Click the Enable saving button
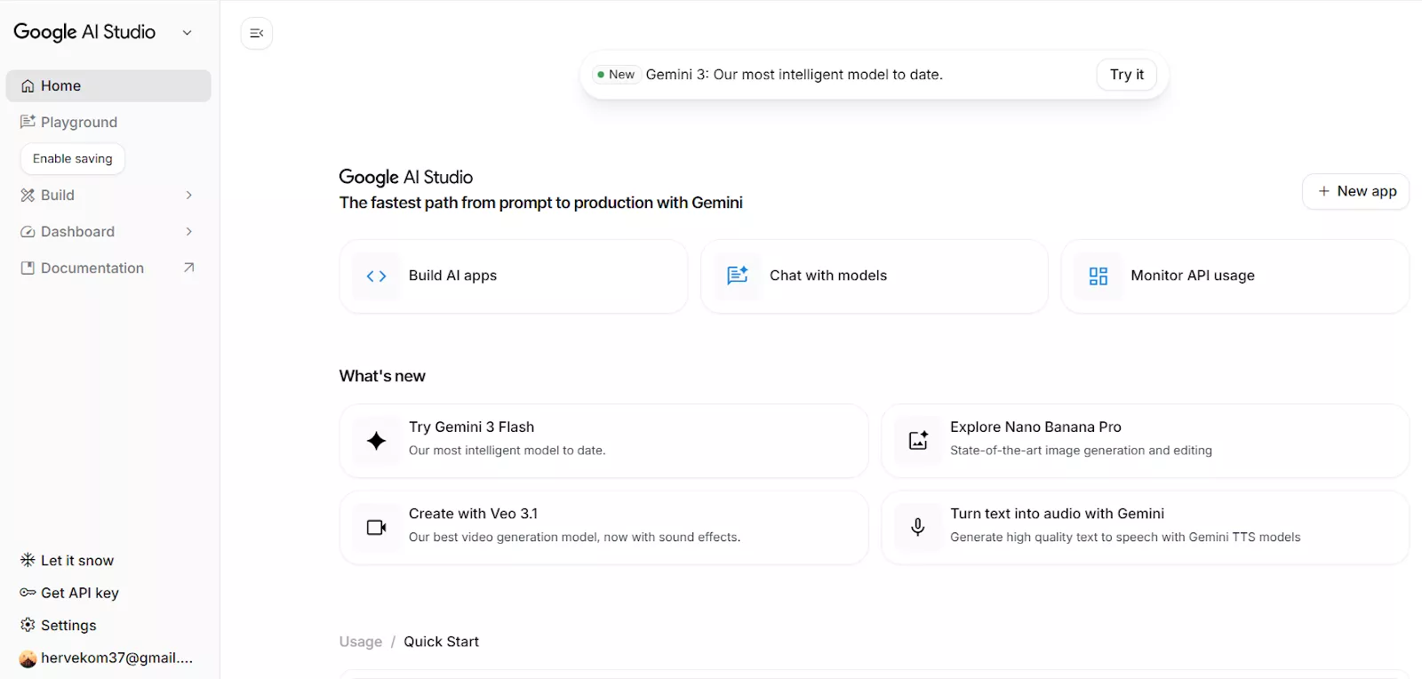Viewport: 1422px width, 679px height. pyautogui.click(x=73, y=159)
